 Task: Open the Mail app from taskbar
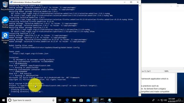tap(88, 100)
